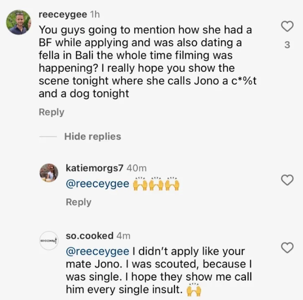Tap the heart on so.cooked's reply

tap(288, 247)
